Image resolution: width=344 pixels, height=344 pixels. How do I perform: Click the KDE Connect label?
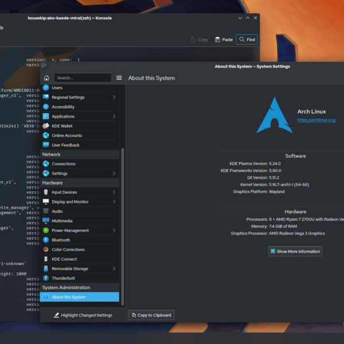(64, 259)
